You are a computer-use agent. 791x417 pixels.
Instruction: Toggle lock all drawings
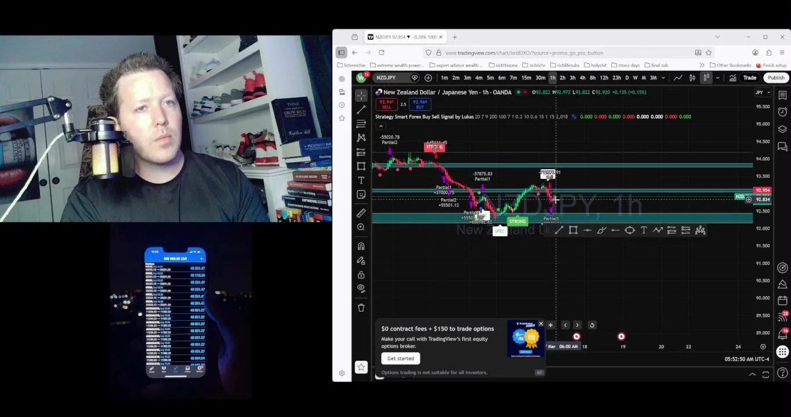tap(361, 275)
